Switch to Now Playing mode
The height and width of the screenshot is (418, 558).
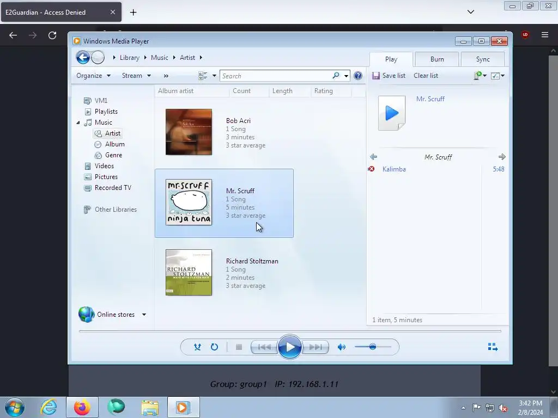click(493, 347)
